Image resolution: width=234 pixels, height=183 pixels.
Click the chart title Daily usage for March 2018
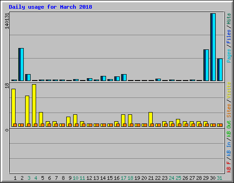click(50, 7)
